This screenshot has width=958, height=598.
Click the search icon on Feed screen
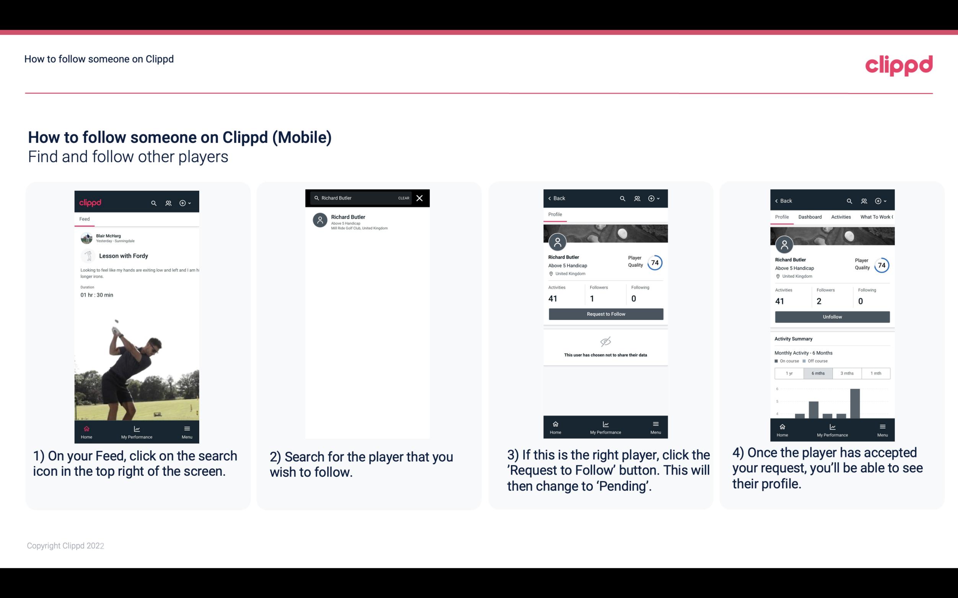click(x=153, y=202)
